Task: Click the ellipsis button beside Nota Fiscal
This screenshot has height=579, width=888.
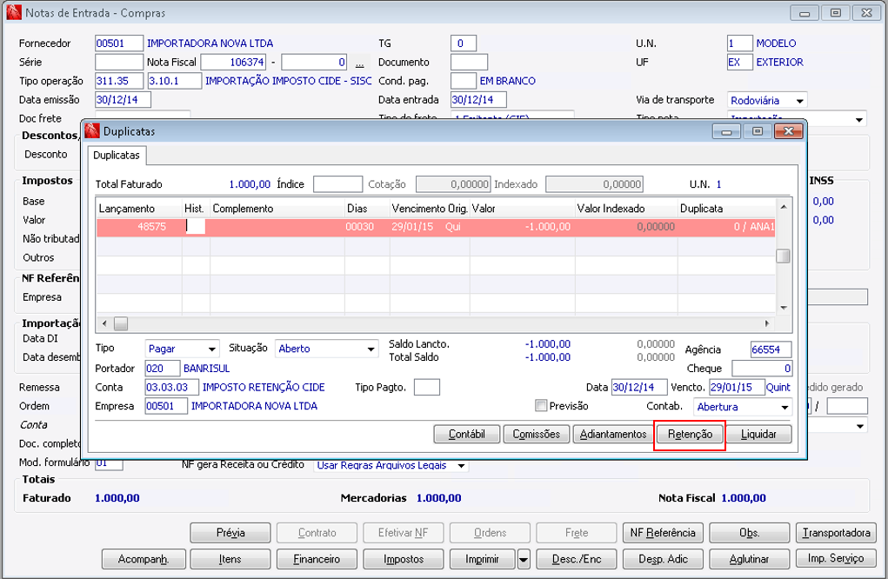Action: coord(361,63)
